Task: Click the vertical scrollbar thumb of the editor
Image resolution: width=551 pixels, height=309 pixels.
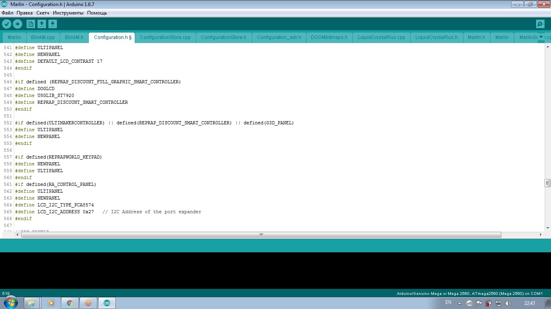Action: coord(547,183)
